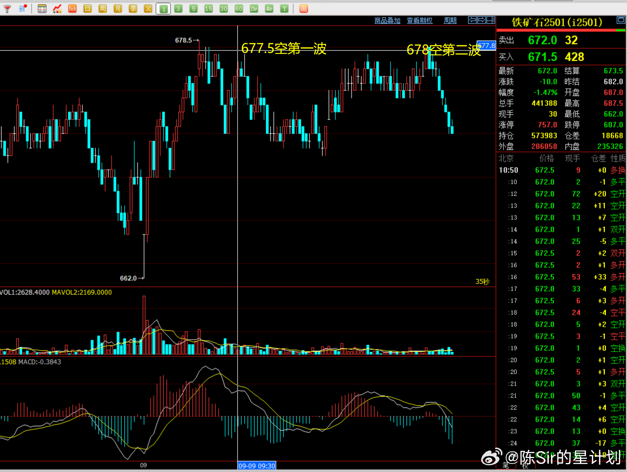Image resolution: width=627 pixels, height=472 pixels.
Task: Select the quarterly 季 period item
Action: tap(133, 9)
